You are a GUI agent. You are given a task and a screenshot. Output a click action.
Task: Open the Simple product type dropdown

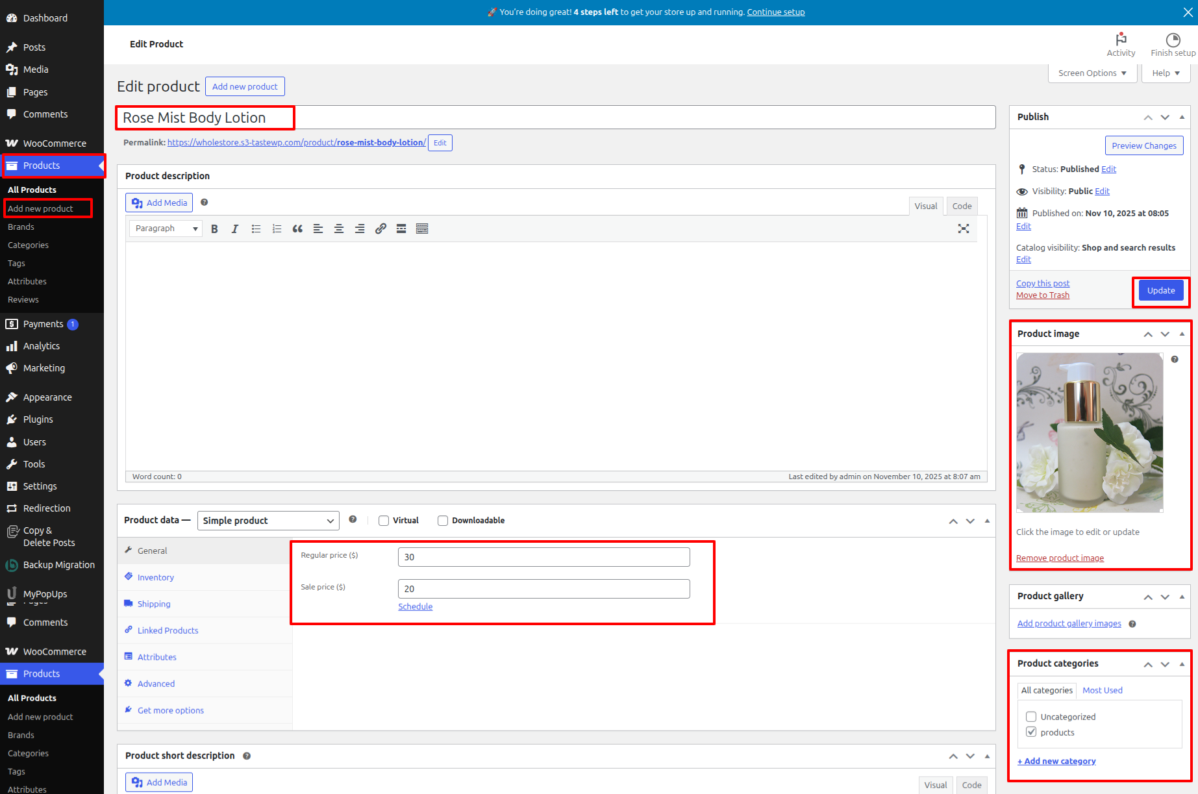tap(268, 521)
